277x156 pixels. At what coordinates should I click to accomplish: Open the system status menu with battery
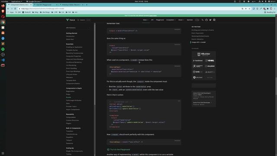267,1
